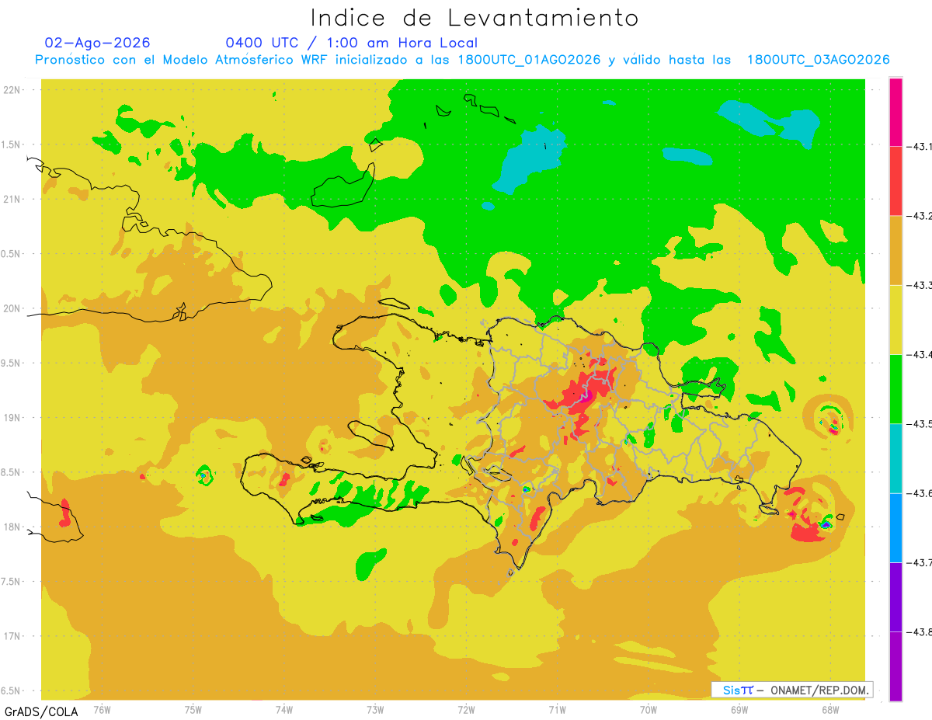Click the 71W longitude label
932x720 pixels.
pyautogui.click(x=557, y=709)
